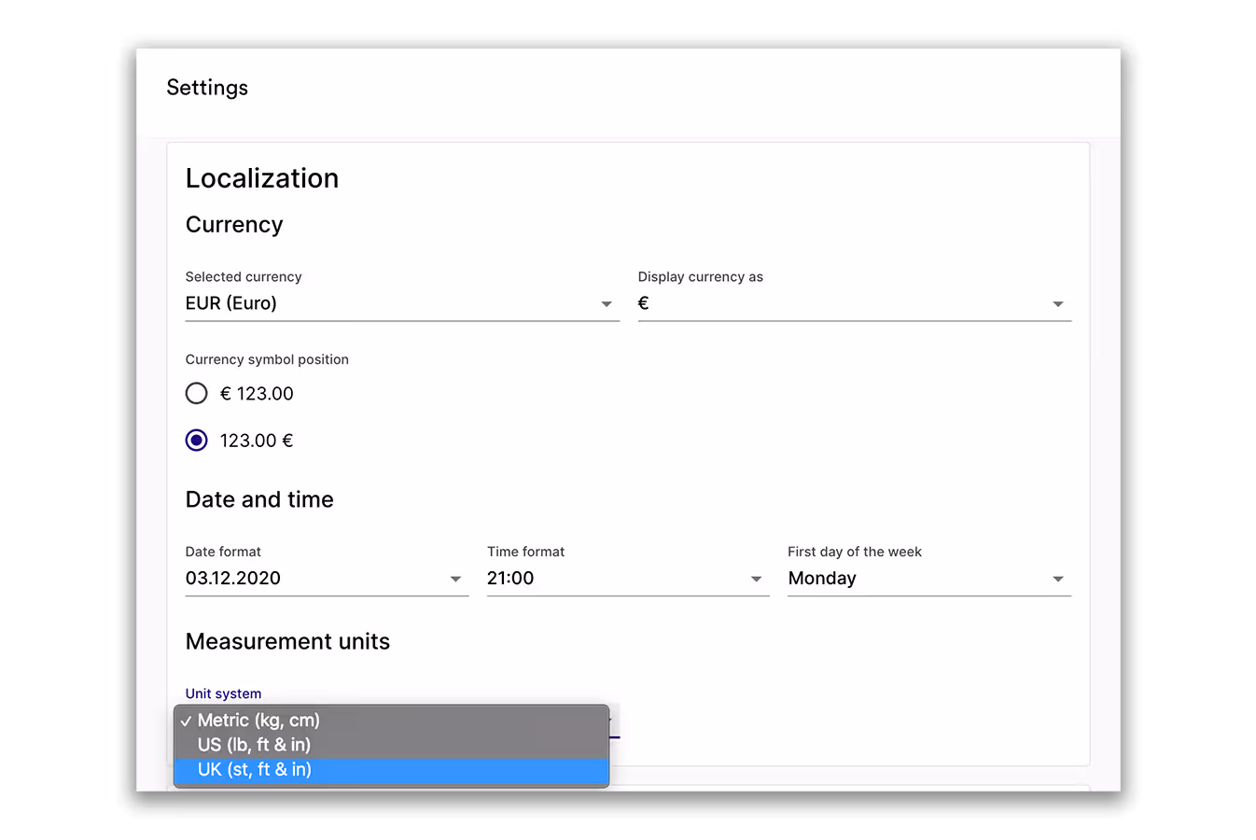Open the Display currency as dropdown
The width and height of the screenshot is (1256, 840).
point(855,303)
